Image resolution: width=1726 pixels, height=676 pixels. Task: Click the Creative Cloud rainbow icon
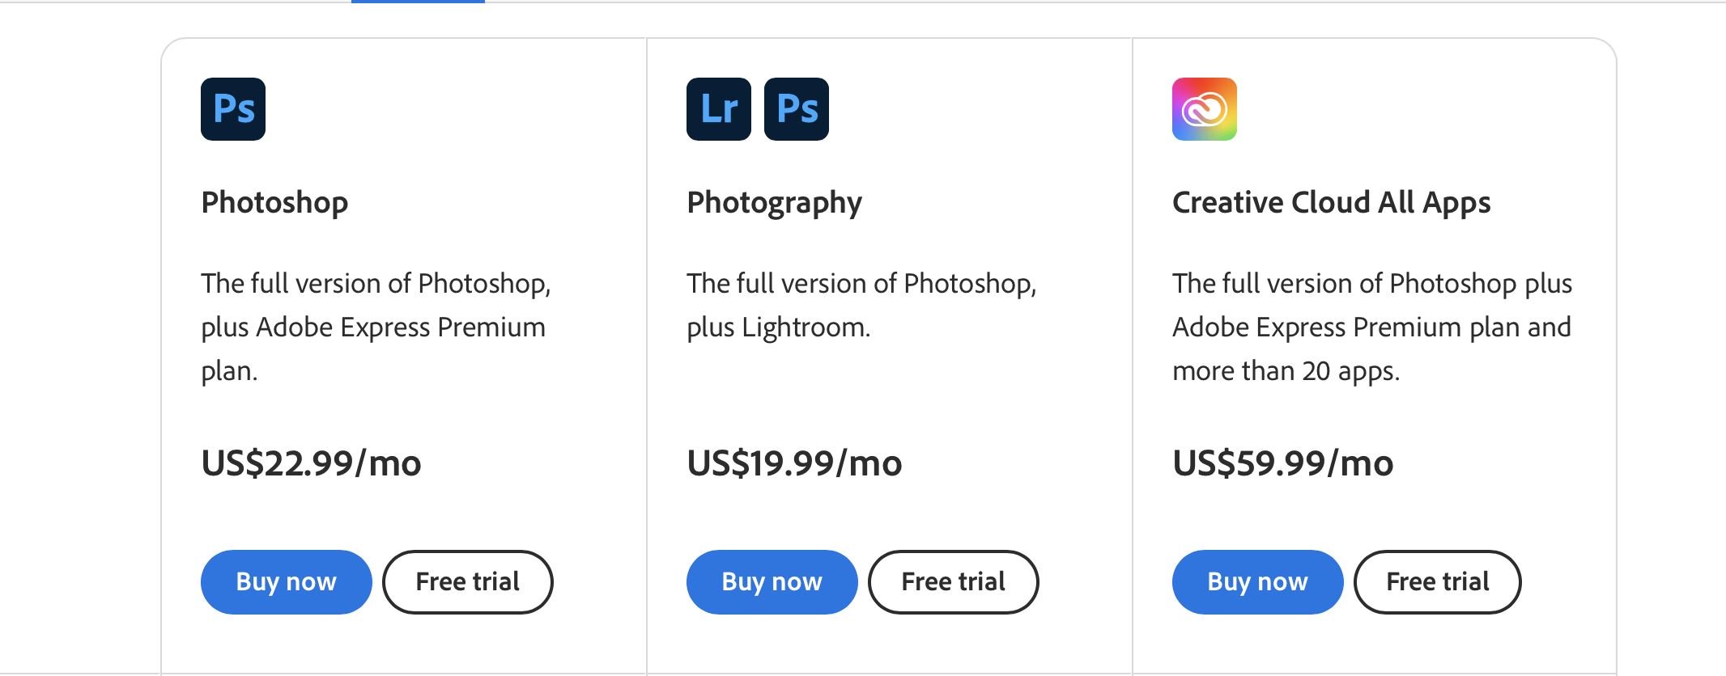(1205, 109)
